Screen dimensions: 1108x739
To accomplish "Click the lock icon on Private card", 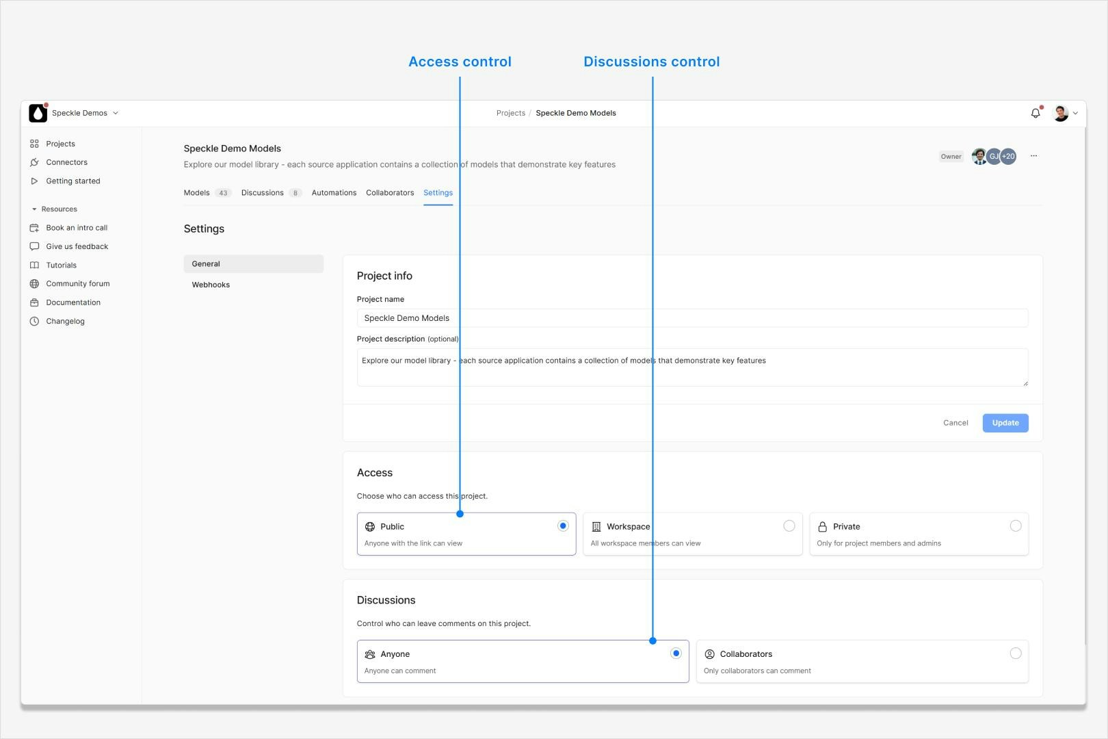I will point(823,527).
